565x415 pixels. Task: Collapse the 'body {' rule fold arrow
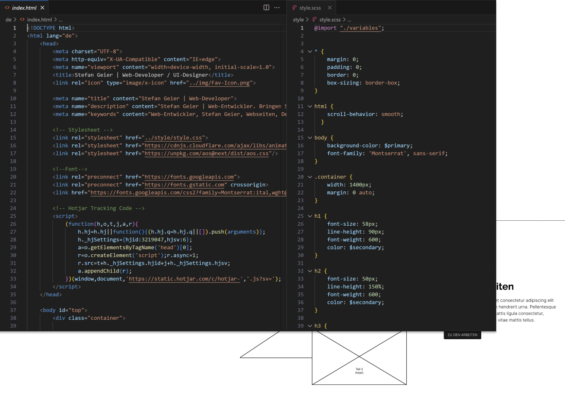[310, 138]
